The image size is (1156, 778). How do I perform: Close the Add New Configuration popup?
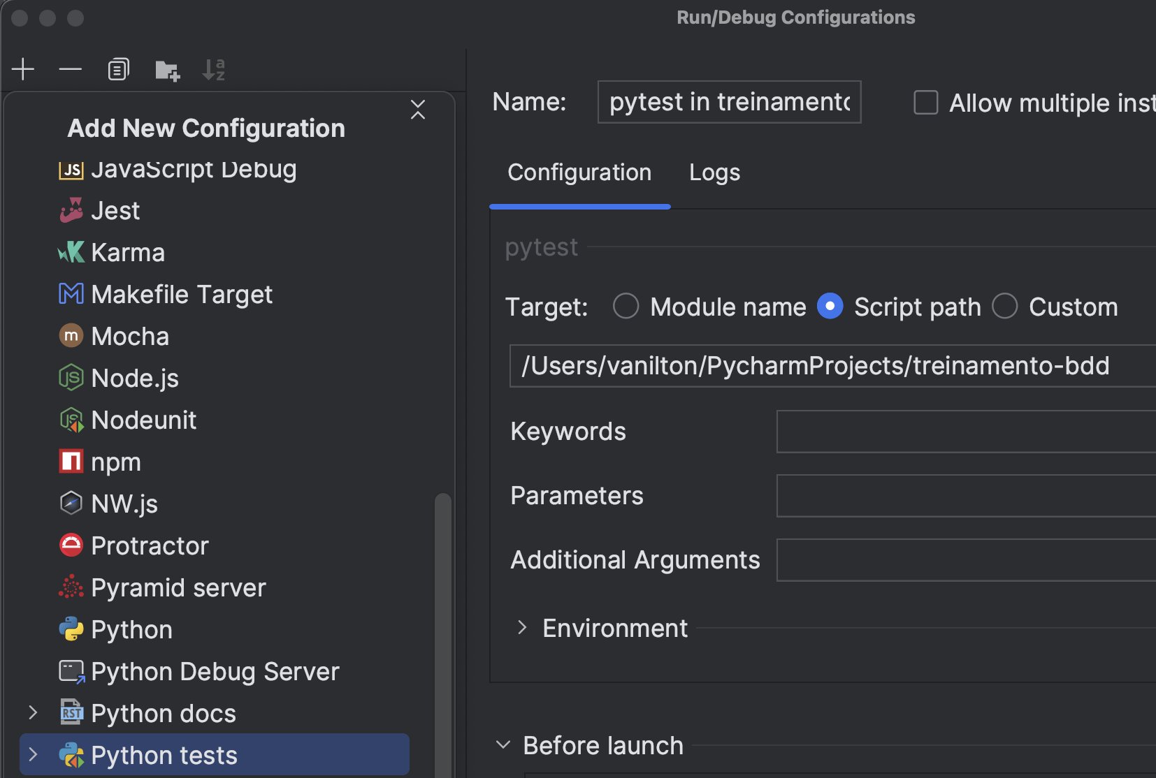pyautogui.click(x=418, y=110)
